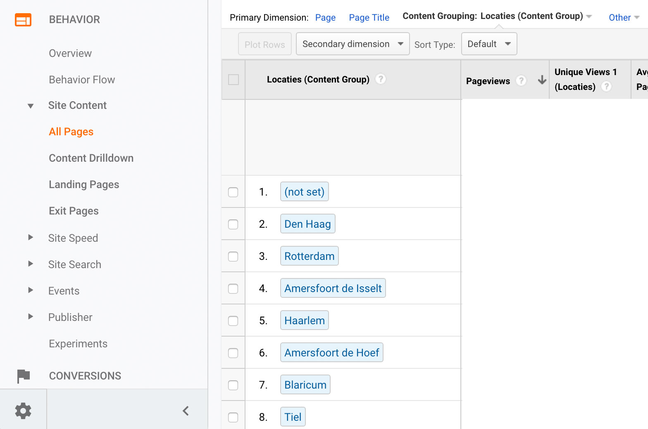Expand the Events section arrow
The image size is (648, 429).
pos(31,290)
